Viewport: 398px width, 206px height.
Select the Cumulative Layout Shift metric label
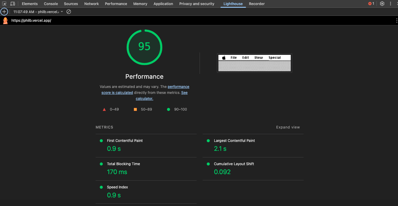tap(234, 164)
